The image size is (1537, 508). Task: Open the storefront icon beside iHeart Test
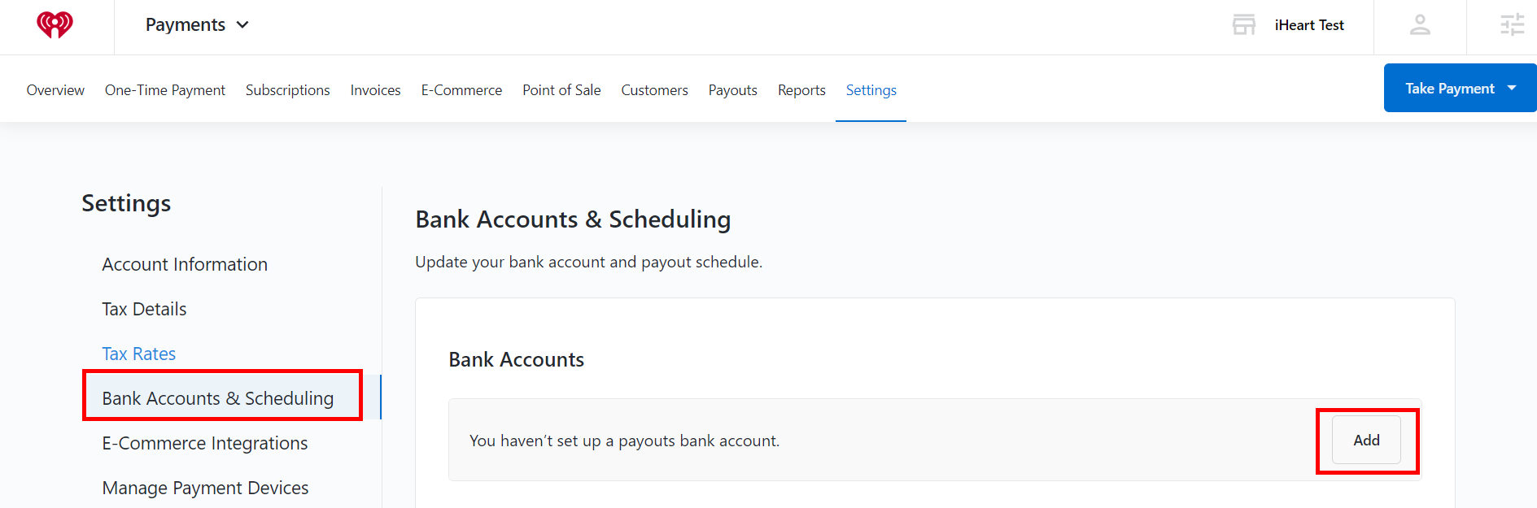point(1243,24)
